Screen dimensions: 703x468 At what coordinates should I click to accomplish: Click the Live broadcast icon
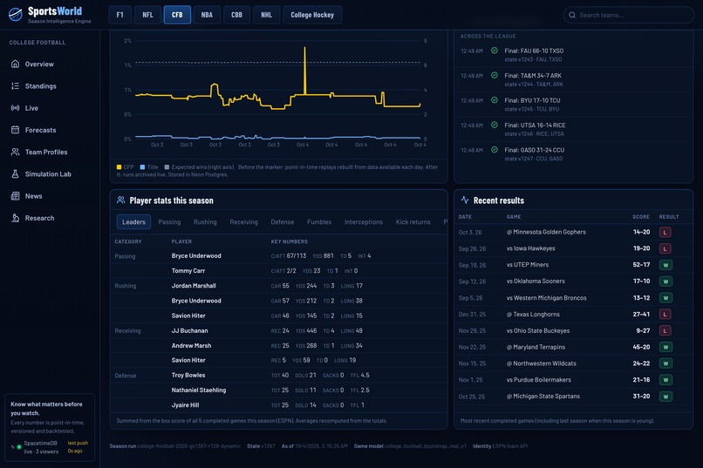tap(15, 108)
